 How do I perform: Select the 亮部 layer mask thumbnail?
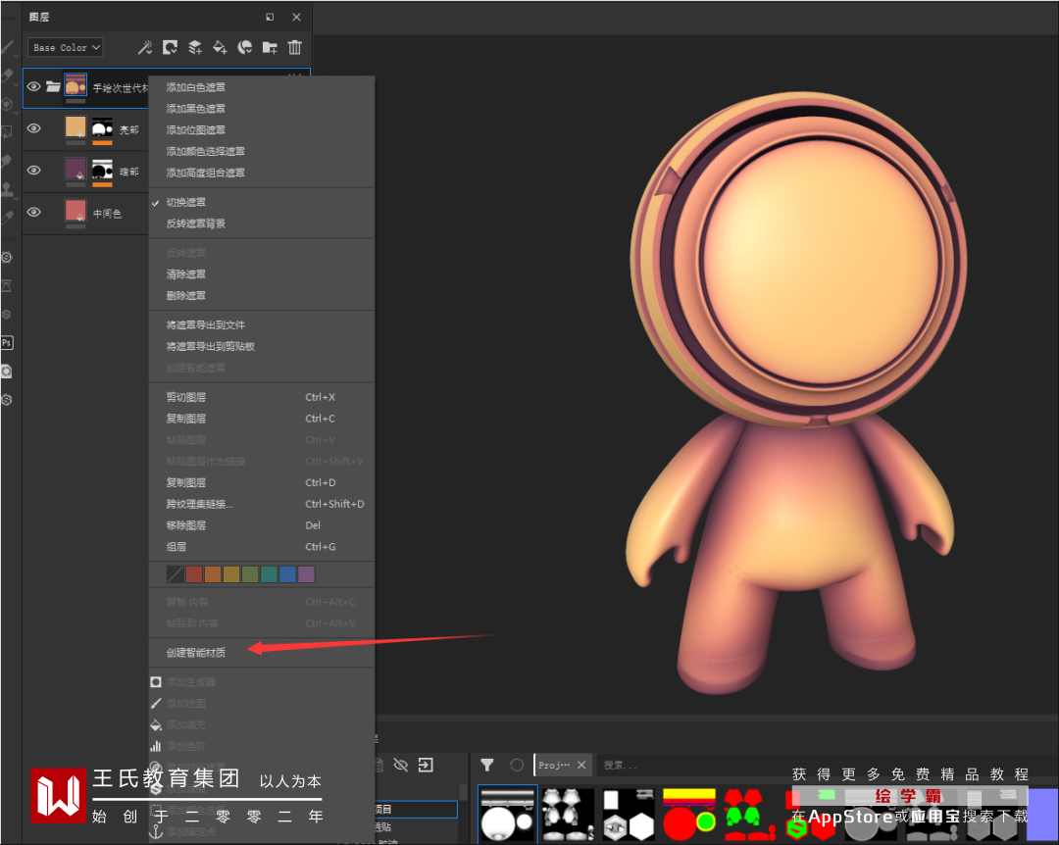tap(102, 127)
